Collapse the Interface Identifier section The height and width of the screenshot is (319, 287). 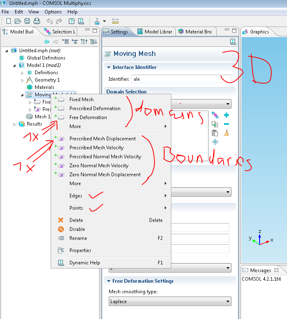(x=109, y=67)
